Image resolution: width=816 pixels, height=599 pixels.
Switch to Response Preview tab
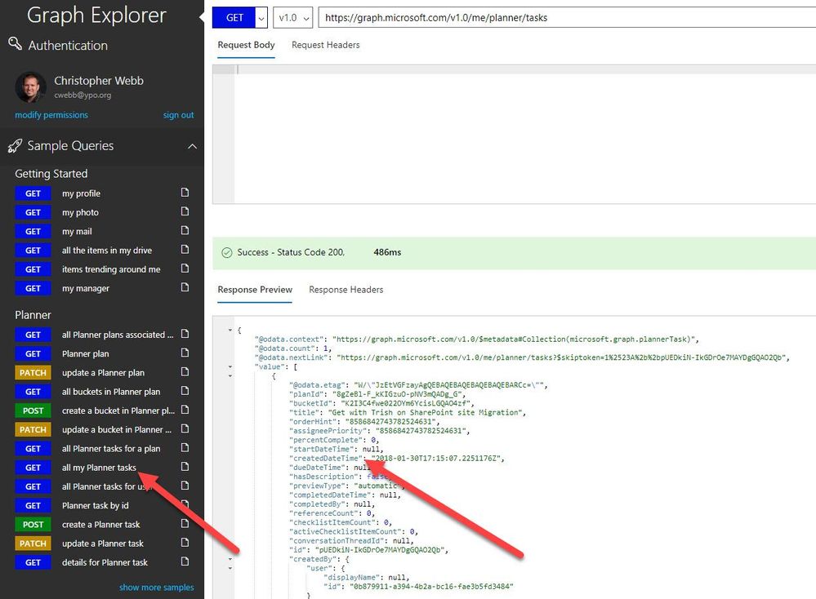coord(255,290)
